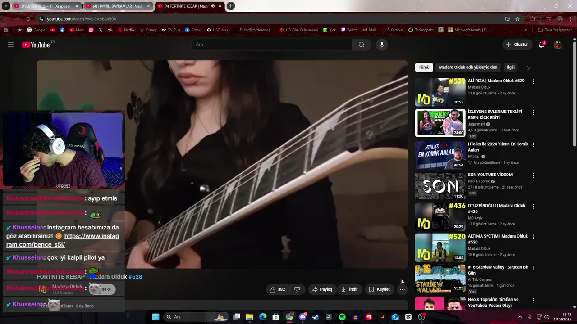Bookmark this page with star icon

517,19
